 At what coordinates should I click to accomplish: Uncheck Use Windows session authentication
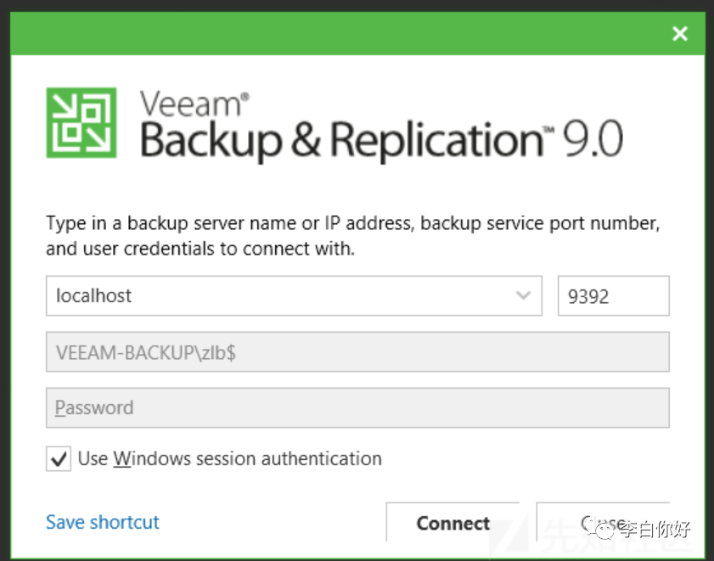pyautogui.click(x=59, y=458)
